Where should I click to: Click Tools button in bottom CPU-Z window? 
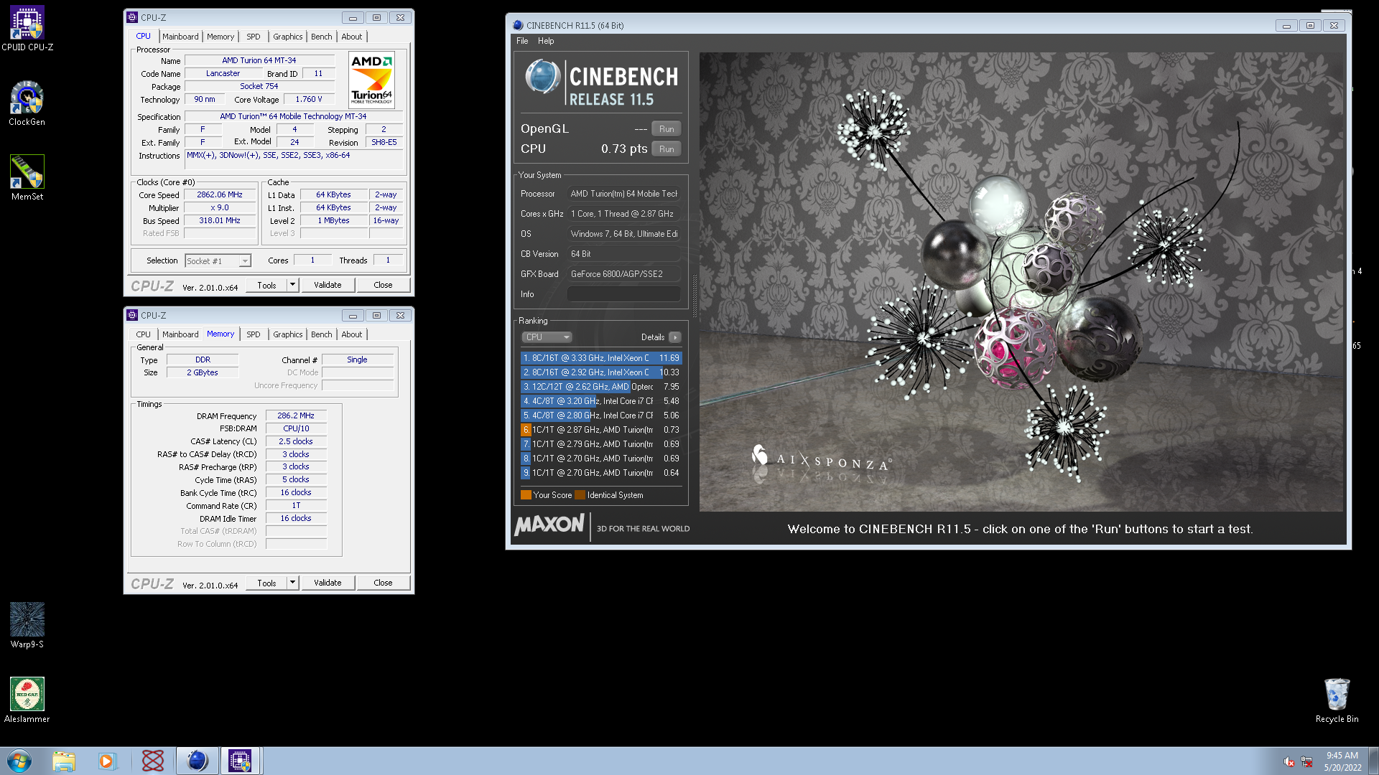point(267,583)
